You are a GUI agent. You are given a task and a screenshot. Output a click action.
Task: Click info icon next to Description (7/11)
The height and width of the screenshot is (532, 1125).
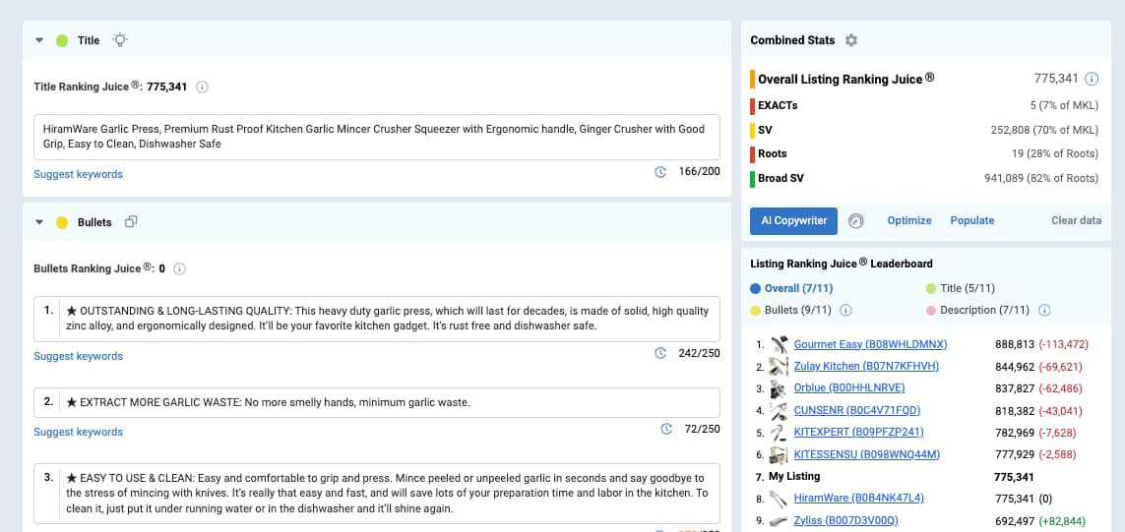tap(1044, 311)
